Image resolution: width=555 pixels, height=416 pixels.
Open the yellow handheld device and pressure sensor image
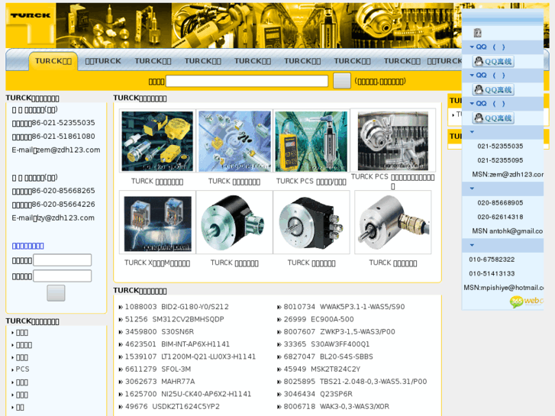tap(311, 141)
